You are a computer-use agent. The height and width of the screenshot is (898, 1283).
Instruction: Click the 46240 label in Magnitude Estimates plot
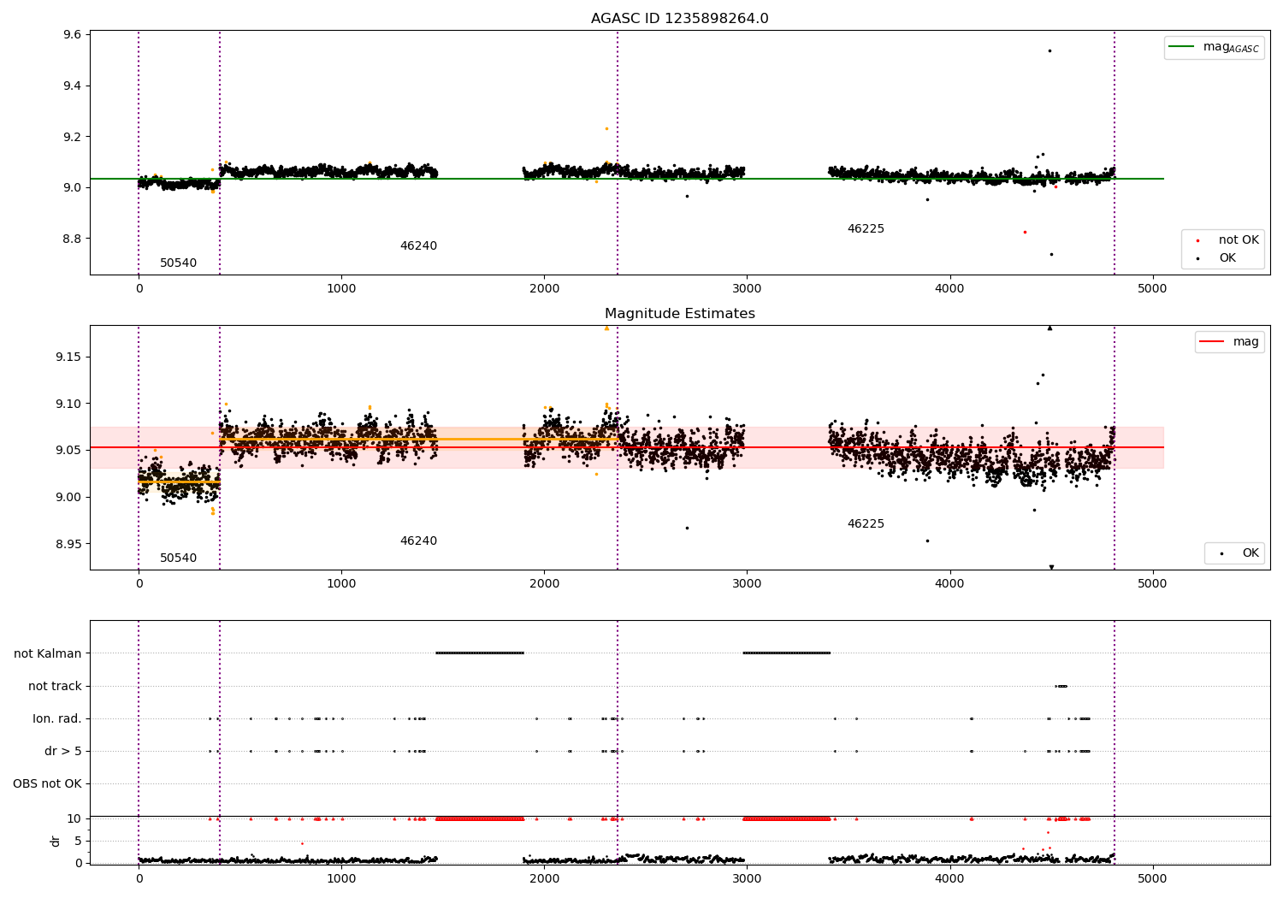coord(418,541)
